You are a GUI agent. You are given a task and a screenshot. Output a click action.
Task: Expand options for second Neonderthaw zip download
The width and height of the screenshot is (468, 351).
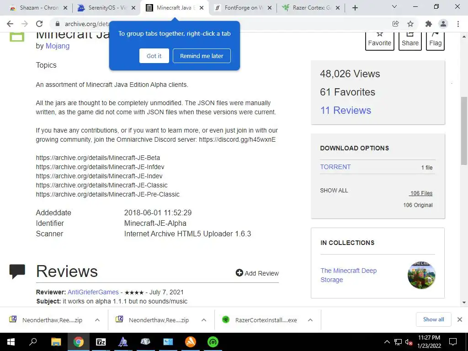tap(203, 320)
